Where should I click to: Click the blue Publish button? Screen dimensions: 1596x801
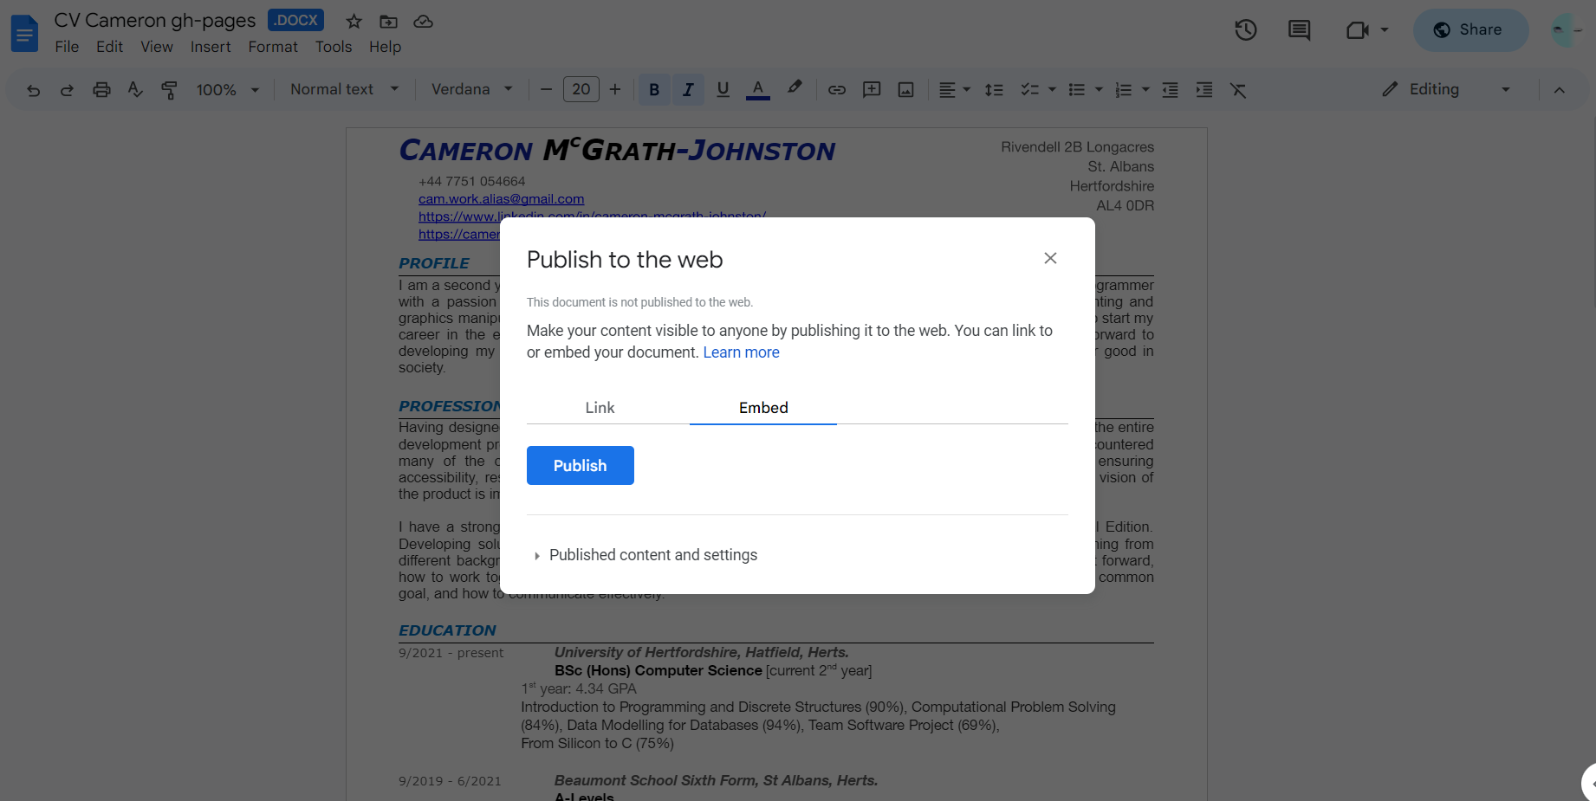point(581,465)
